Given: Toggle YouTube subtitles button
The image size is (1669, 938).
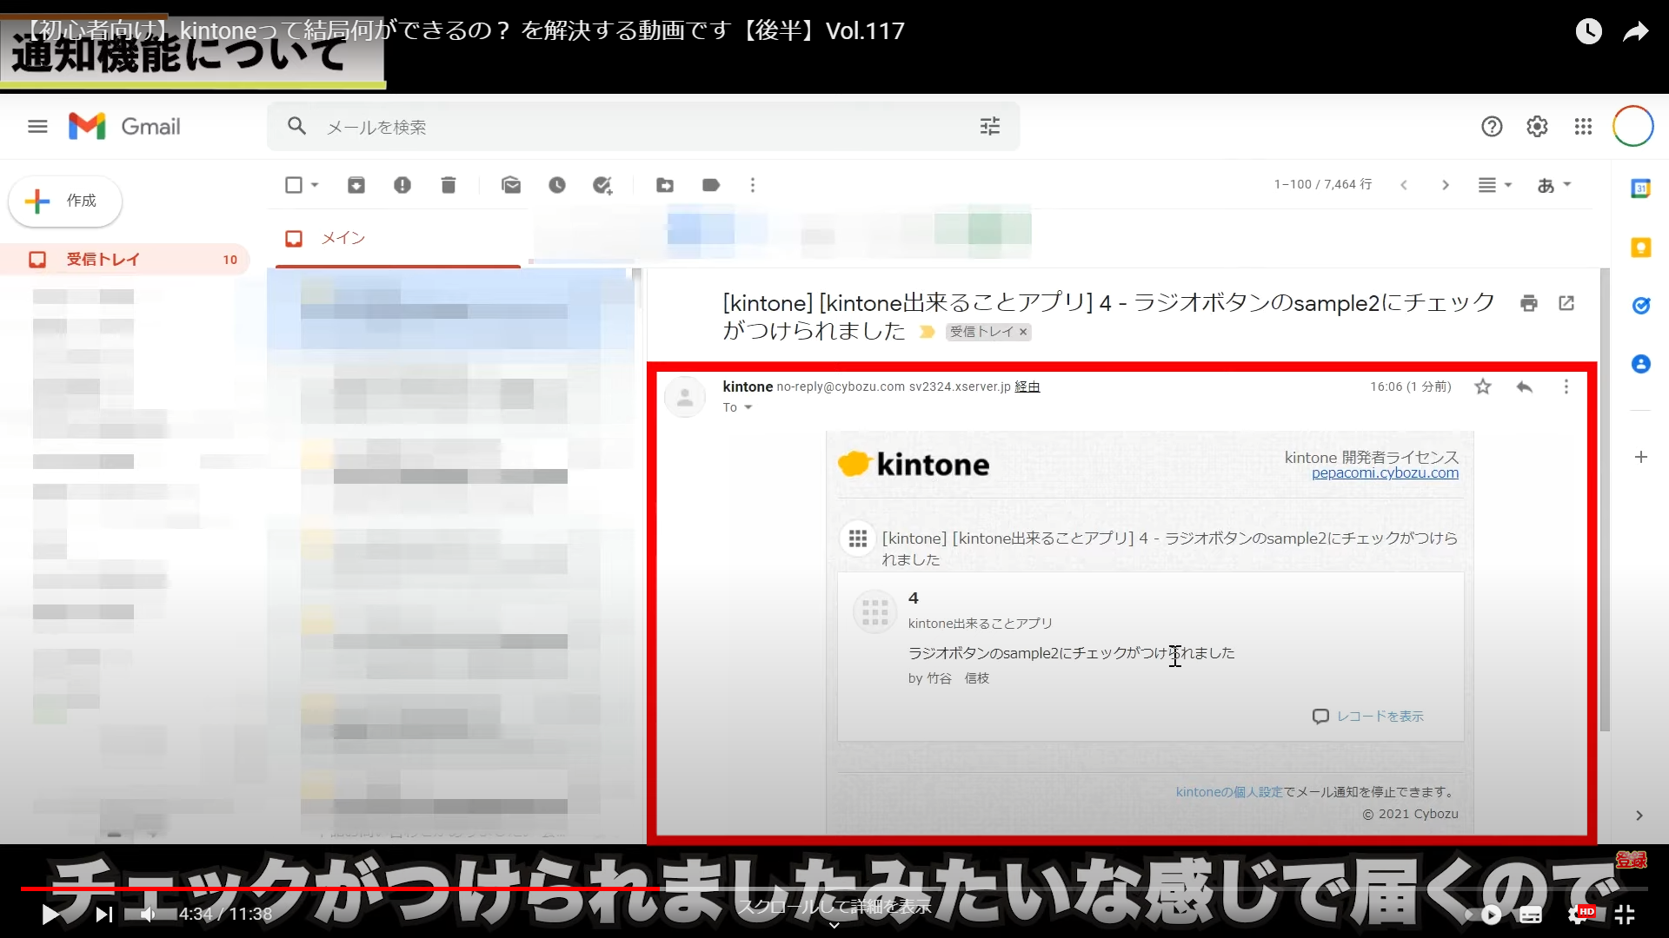Looking at the screenshot, I should 1531,915.
